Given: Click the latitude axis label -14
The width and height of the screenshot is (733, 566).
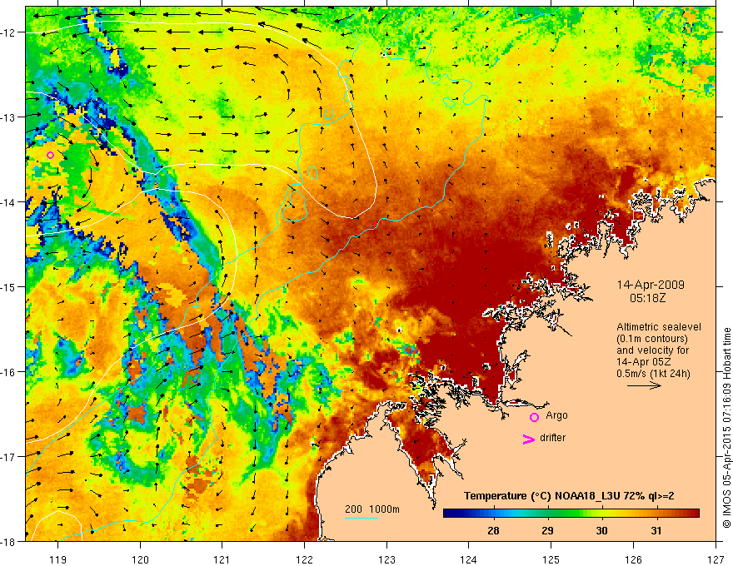Looking at the screenshot, I should 9,202.
